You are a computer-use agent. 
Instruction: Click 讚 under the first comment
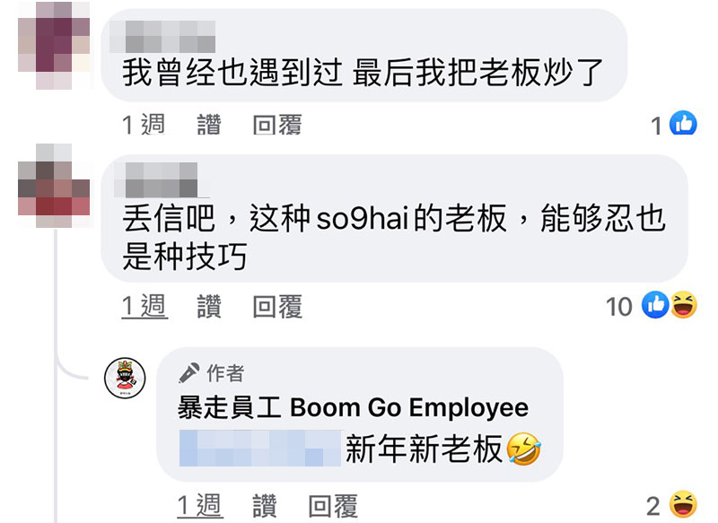pos(209,125)
